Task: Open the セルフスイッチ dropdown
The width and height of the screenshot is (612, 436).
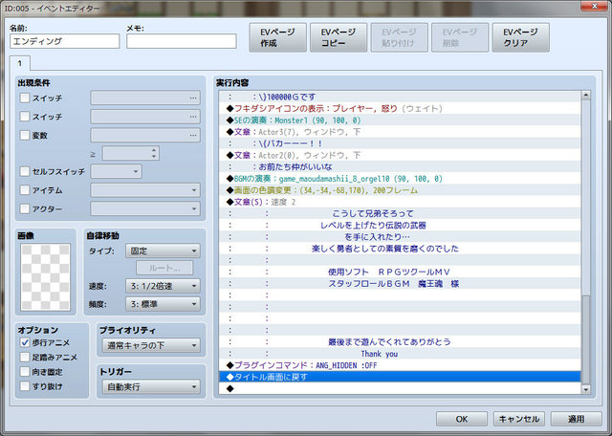Action: [x=116, y=171]
